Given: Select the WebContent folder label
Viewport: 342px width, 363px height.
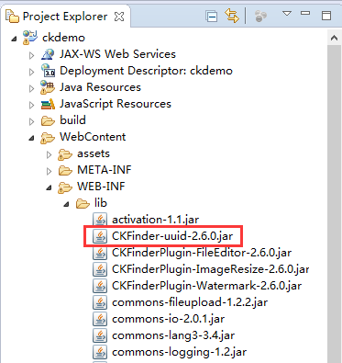Looking at the screenshot, I should point(93,137).
